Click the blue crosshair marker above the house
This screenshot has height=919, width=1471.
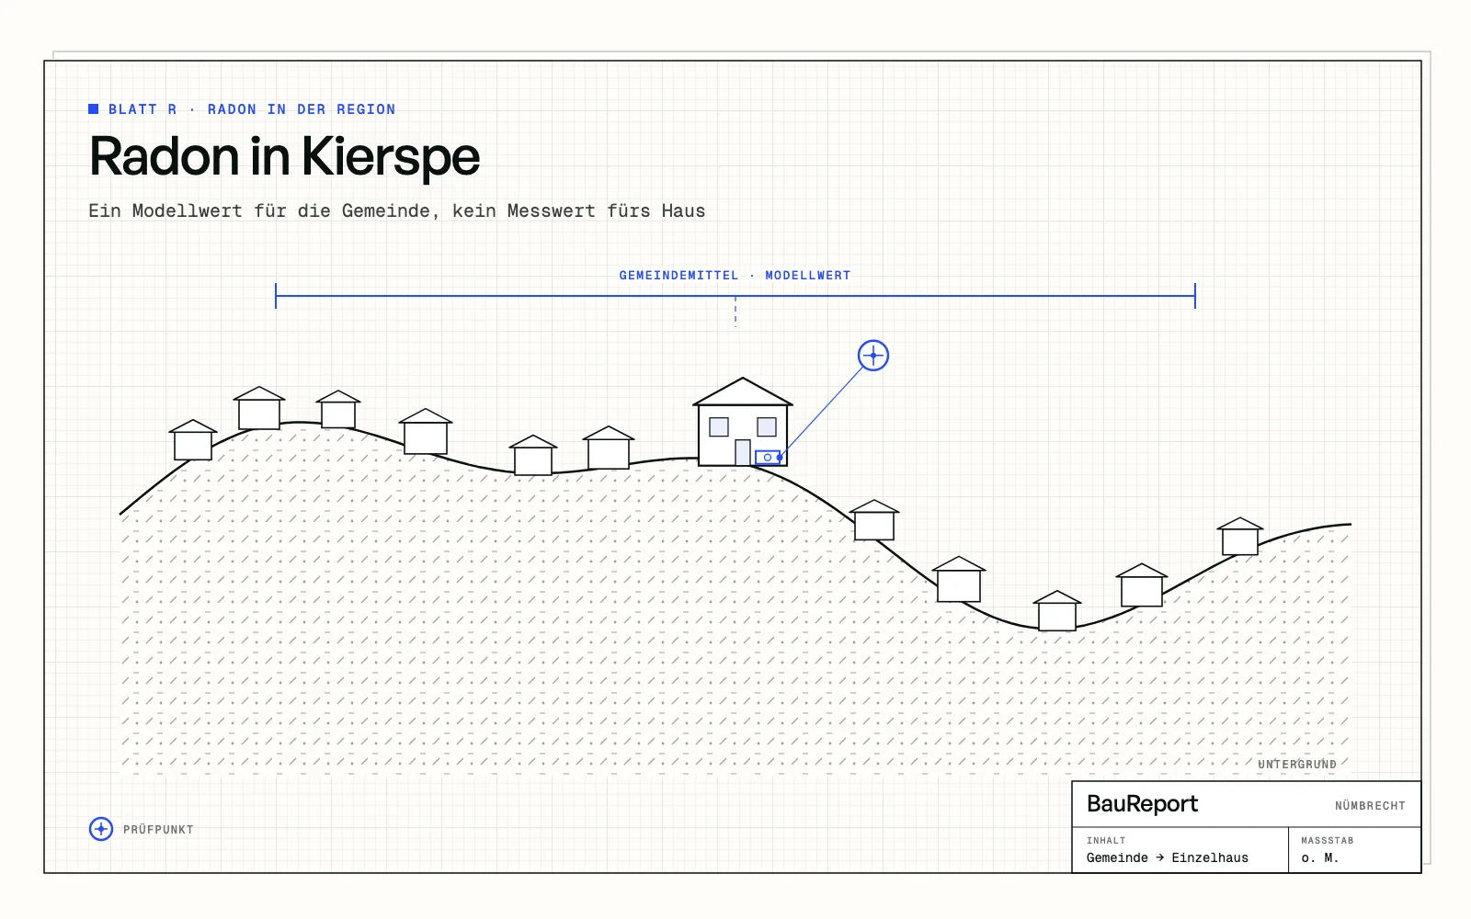pyautogui.click(x=873, y=355)
